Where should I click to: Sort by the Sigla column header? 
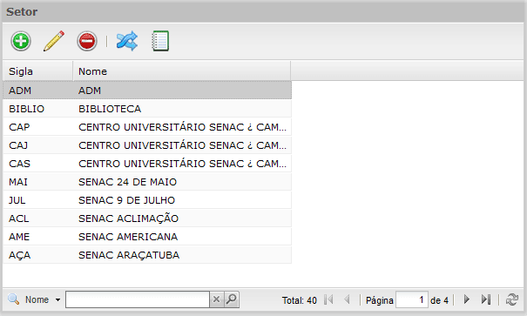(x=37, y=71)
